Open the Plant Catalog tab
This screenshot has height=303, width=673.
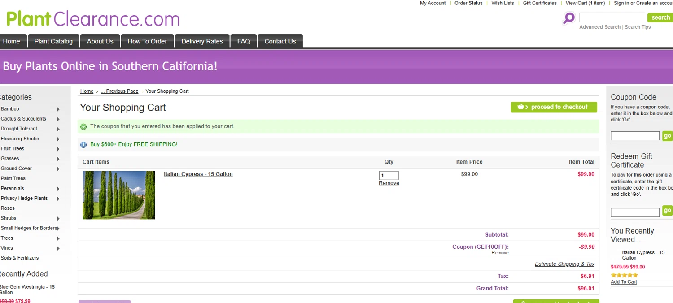(x=53, y=41)
